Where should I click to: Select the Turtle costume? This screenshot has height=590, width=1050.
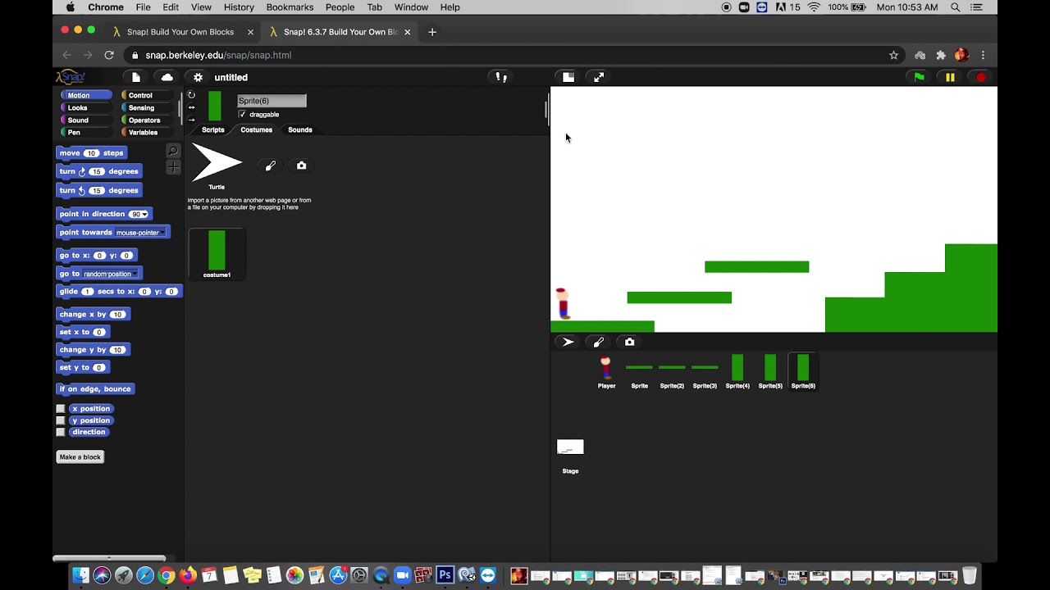[x=217, y=166]
